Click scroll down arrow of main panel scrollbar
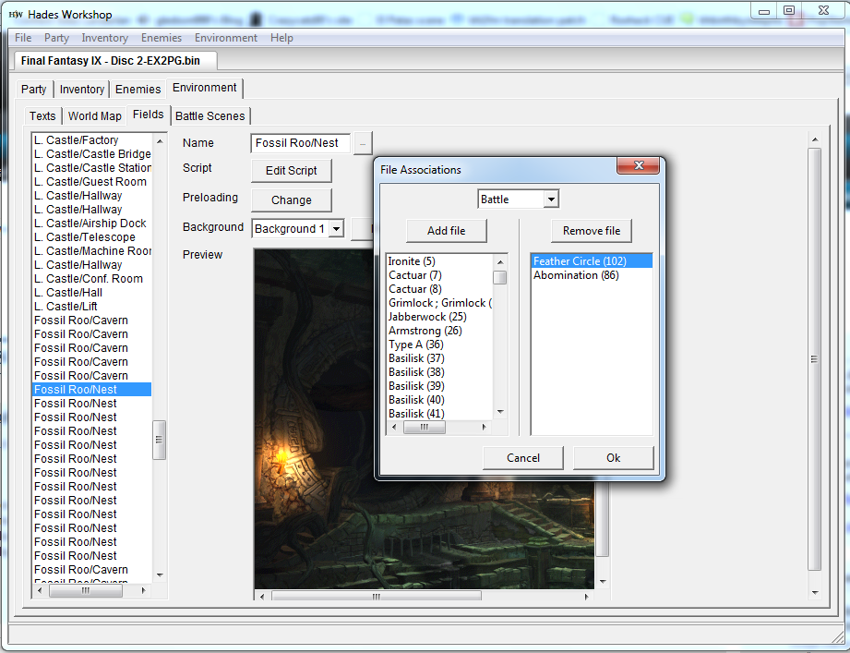 (x=815, y=593)
